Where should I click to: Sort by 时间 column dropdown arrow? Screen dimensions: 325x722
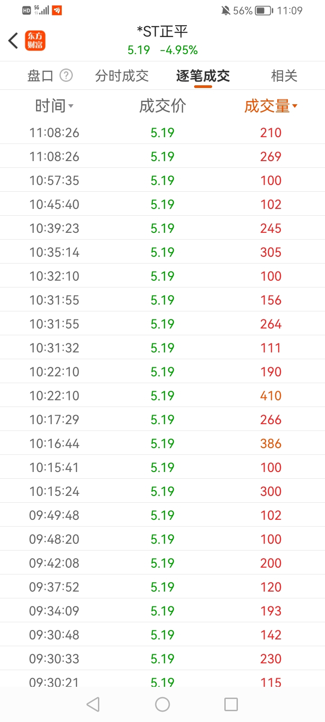pos(71,106)
